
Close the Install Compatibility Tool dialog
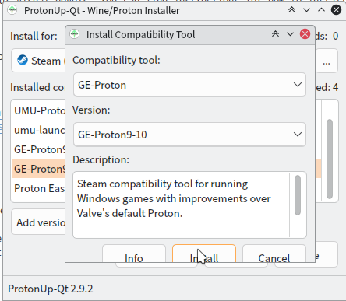pos(305,34)
